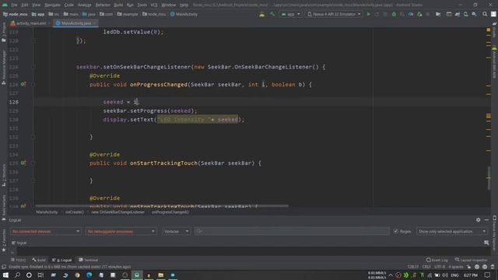Click the app folder in navigation bar
The image size is (498, 280).
38,14
